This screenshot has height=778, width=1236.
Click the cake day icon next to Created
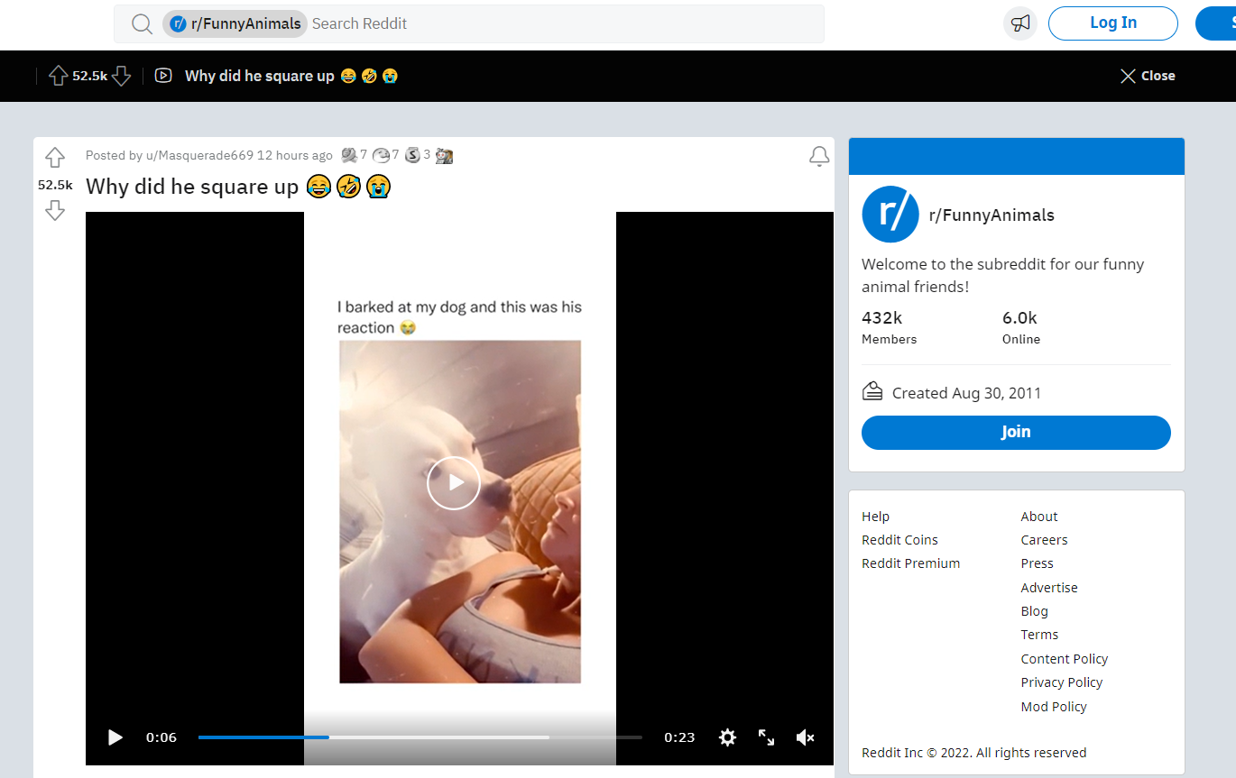pyautogui.click(x=872, y=391)
